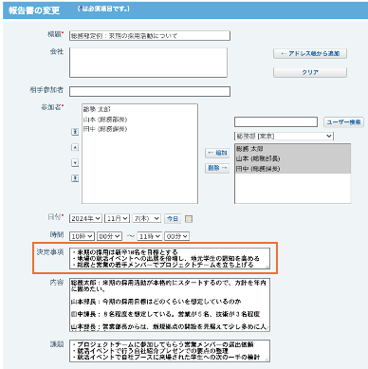The height and width of the screenshot is (369, 368).
Task: Click into the 内容 text area
Action: (170, 304)
